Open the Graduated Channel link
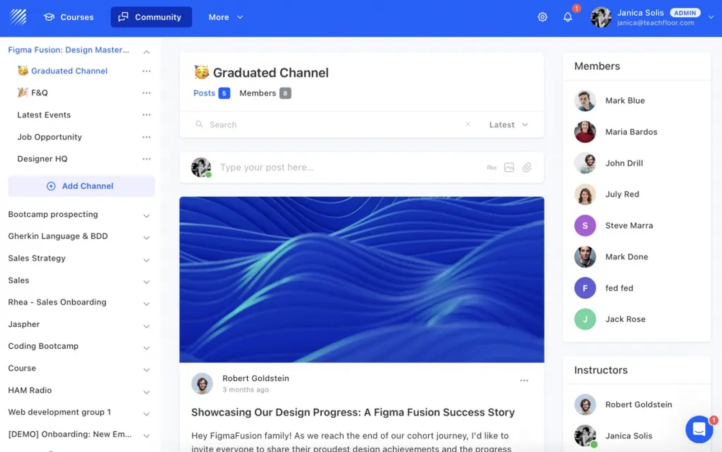 point(69,71)
